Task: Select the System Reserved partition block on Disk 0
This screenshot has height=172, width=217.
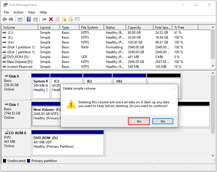Action: (41, 86)
